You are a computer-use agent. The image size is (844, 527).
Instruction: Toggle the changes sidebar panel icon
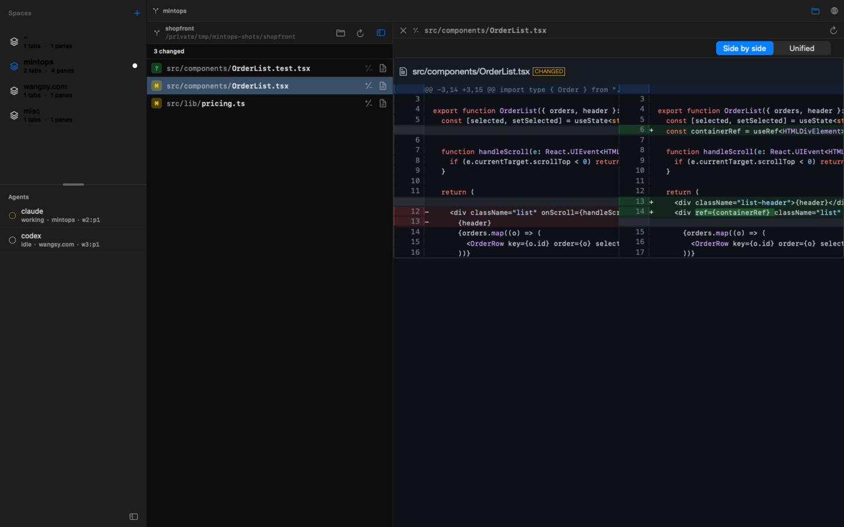381,33
